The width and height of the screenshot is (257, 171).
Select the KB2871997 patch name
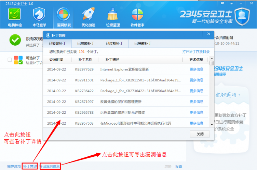click(x=84, y=102)
